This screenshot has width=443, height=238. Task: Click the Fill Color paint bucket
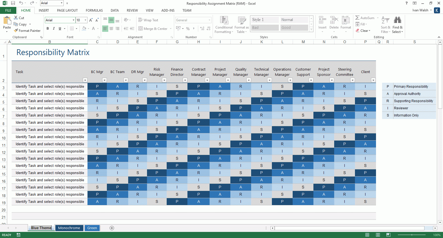click(x=84, y=29)
